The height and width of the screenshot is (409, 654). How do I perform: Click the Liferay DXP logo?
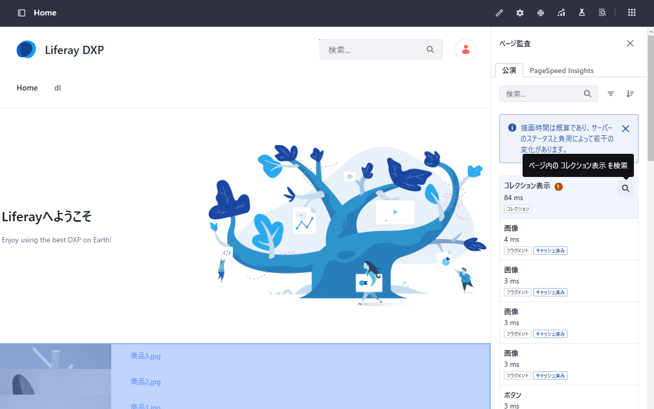click(26, 49)
